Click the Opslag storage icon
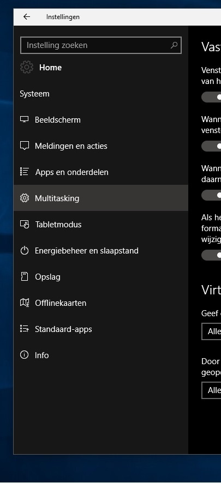The height and width of the screenshot is (483, 221). [25, 276]
